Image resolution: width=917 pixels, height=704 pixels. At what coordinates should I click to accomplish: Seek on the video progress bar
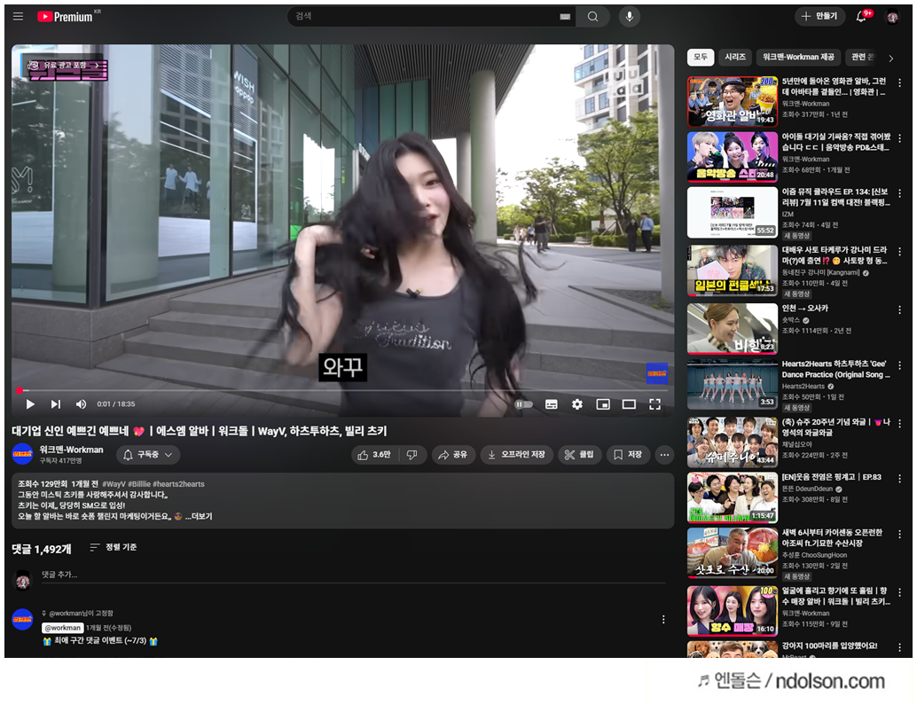coord(342,390)
